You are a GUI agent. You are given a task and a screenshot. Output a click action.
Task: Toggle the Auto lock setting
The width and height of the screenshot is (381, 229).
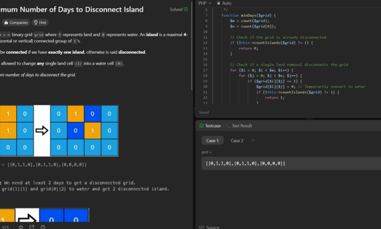224,3
